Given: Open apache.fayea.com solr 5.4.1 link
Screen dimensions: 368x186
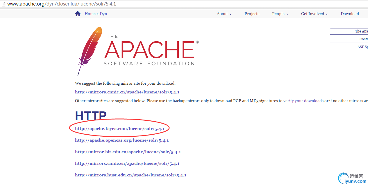Looking at the screenshot, I should point(120,129).
